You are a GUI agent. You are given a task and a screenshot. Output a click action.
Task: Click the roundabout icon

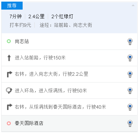pyautogui.click(x=9, y=90)
